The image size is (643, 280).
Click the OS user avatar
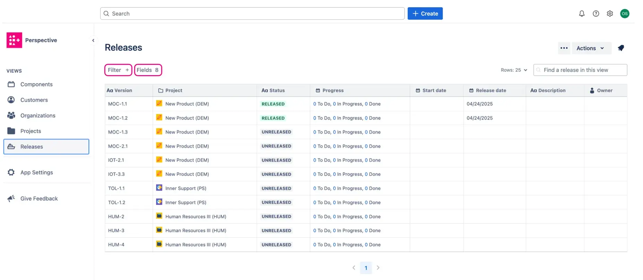tap(625, 14)
